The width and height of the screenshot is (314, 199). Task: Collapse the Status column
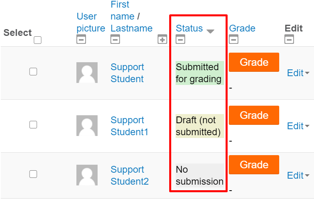pos(180,39)
